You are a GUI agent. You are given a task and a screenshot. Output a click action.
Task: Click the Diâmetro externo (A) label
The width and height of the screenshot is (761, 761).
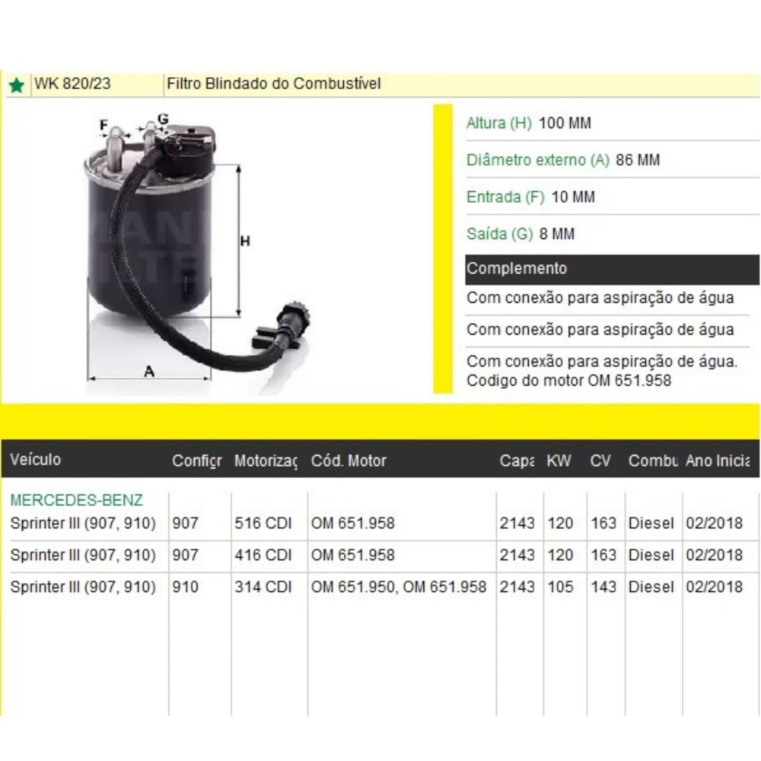coord(538,160)
